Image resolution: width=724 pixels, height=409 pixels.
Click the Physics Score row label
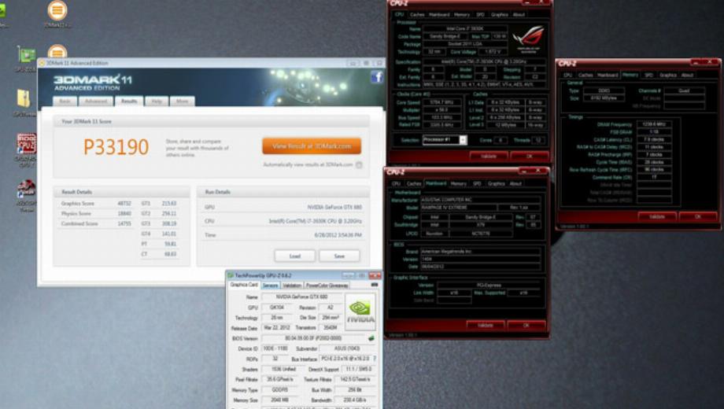[x=76, y=214]
